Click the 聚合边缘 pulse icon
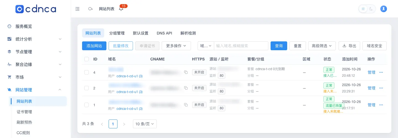The image size is (398, 138). [9, 65]
